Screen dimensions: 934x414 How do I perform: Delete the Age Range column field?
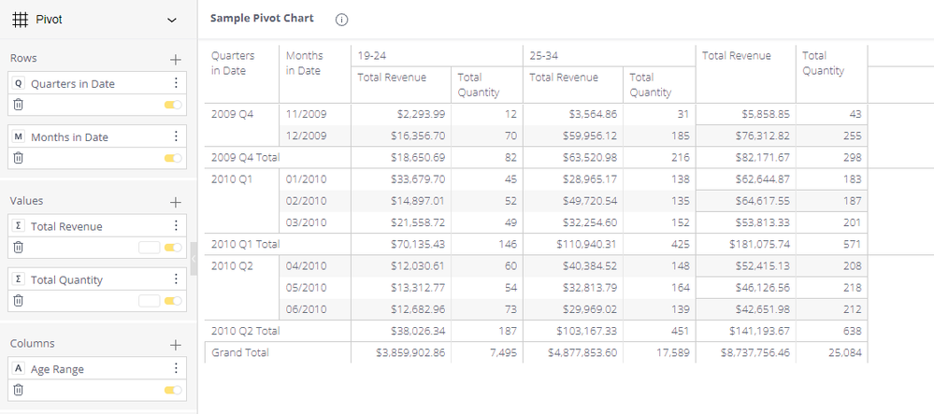[18, 390]
